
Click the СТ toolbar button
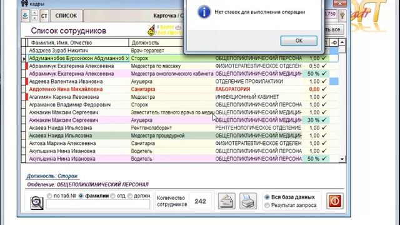tap(44, 16)
